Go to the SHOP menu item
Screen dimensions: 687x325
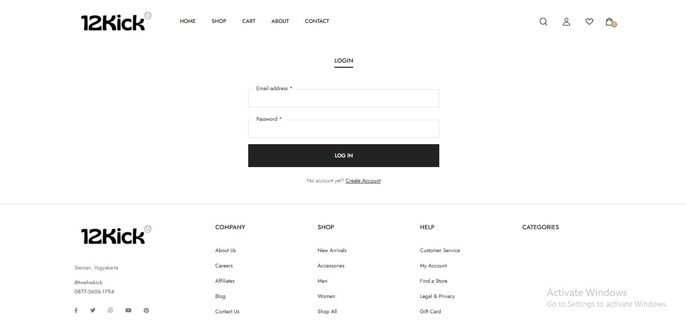click(x=219, y=21)
